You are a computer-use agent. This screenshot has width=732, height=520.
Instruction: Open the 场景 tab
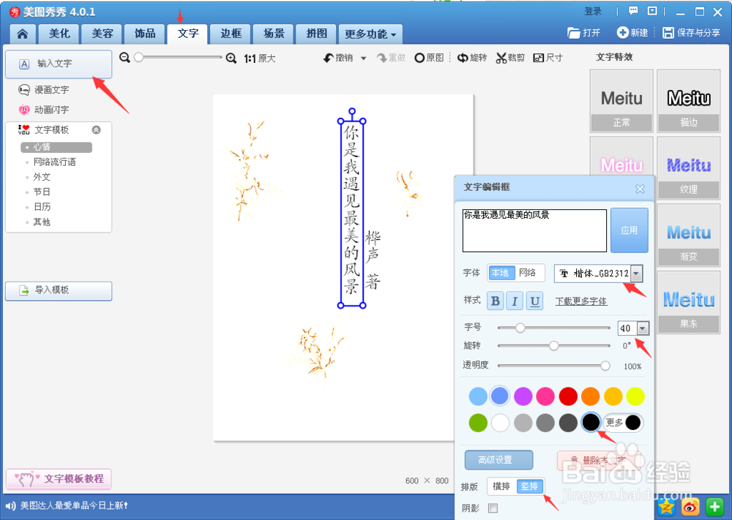tap(274, 34)
